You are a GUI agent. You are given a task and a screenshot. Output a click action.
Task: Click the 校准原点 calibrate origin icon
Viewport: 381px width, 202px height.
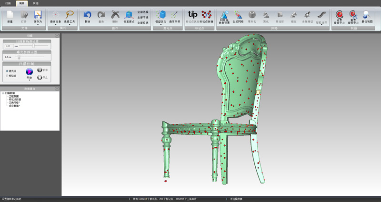click(129, 16)
